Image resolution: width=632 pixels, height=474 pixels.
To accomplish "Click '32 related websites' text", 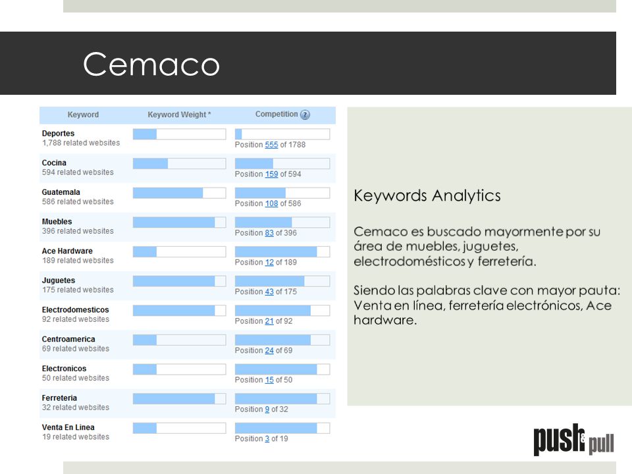I will click(x=76, y=408).
